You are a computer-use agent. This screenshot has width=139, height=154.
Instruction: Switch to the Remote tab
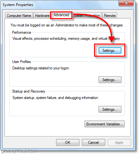point(110,16)
